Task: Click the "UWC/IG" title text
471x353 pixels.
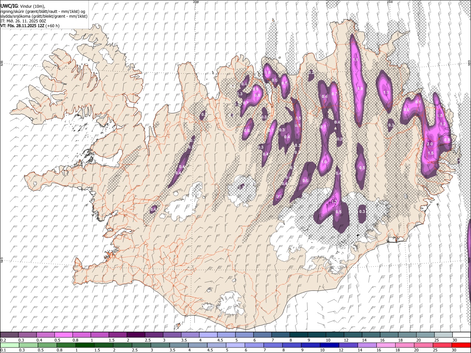Action: tap(9, 6)
